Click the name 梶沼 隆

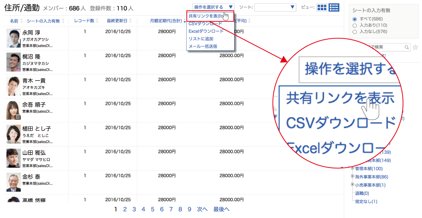(x=31, y=57)
